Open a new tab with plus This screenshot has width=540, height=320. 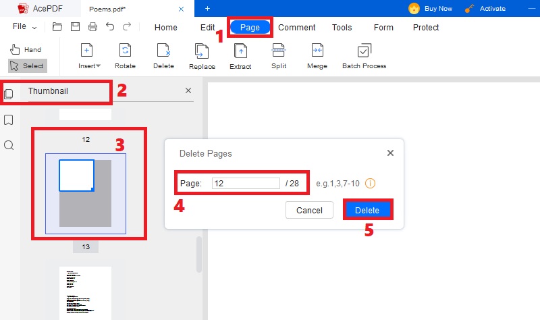coord(207,9)
